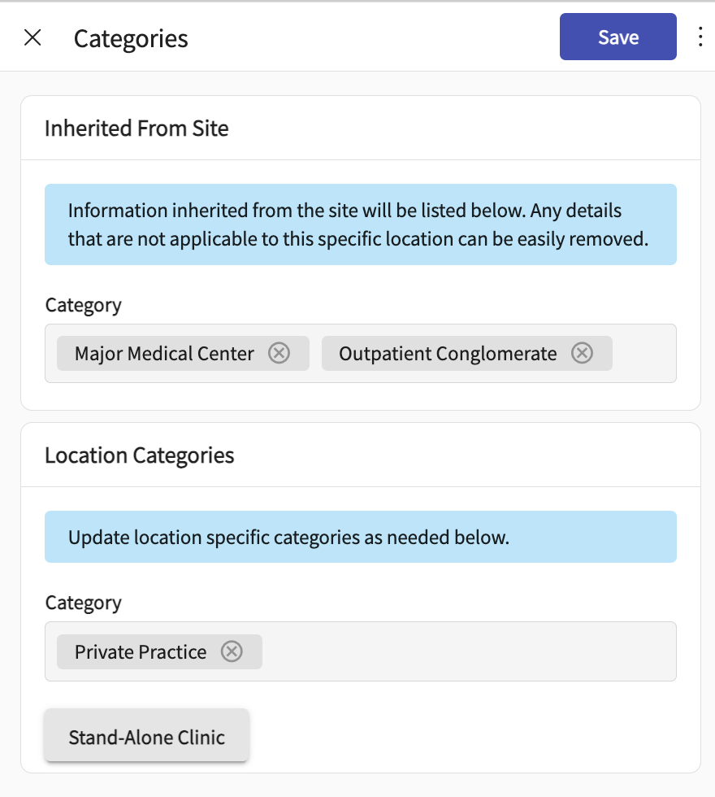Click the Inherited From Site heading

136,128
